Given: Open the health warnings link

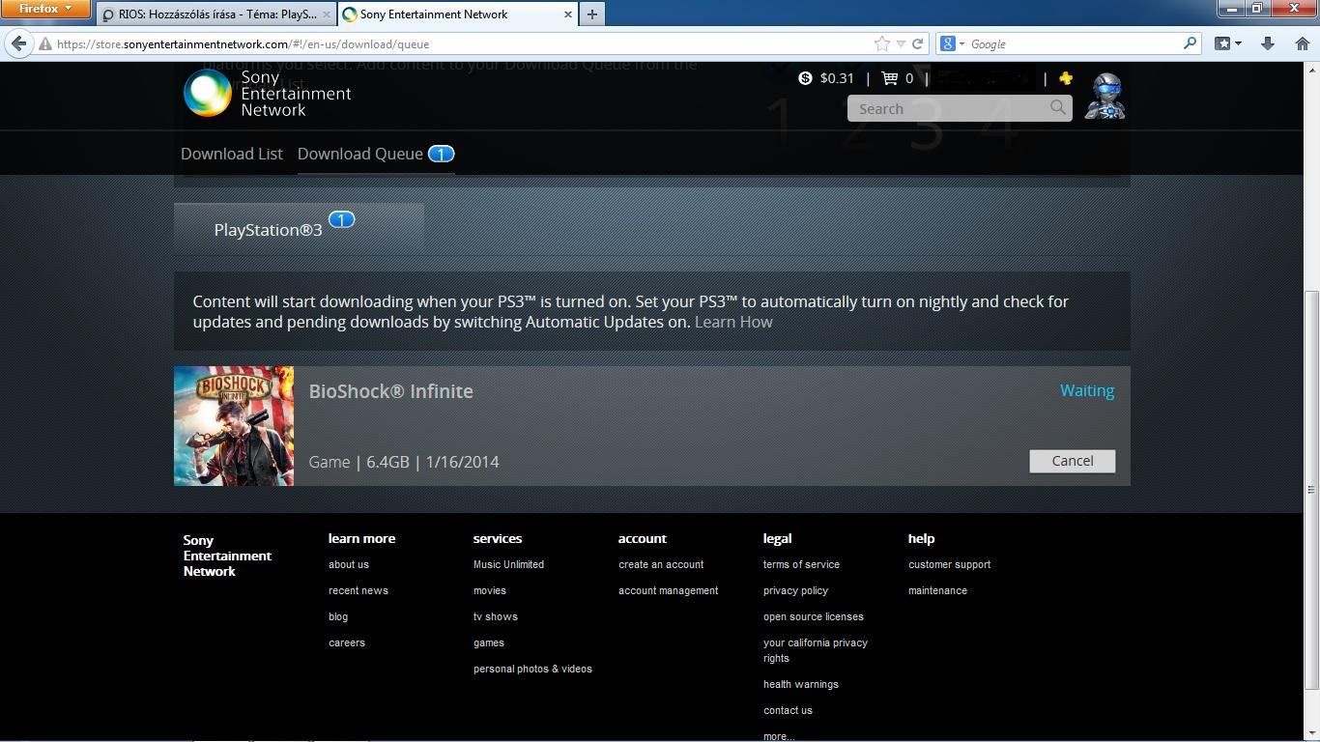Looking at the screenshot, I should point(801,684).
